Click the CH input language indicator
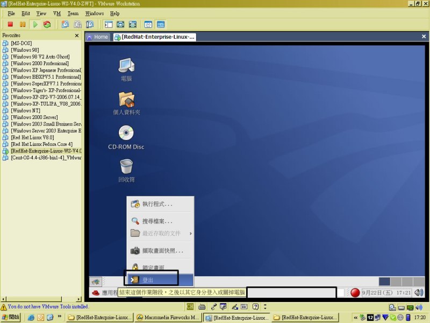Viewport: 430px width, 323px height. [x=190, y=306]
